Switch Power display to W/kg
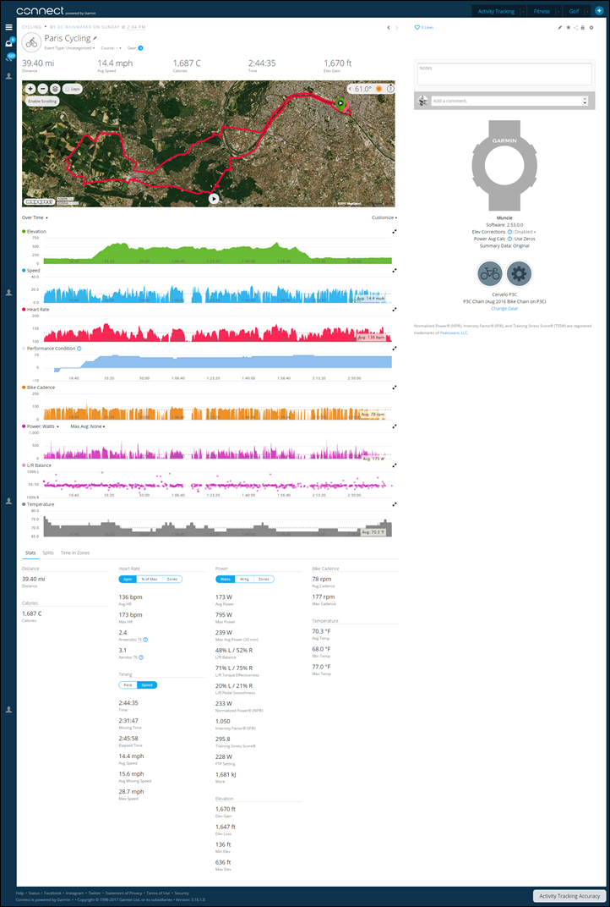610x907 pixels. click(244, 579)
